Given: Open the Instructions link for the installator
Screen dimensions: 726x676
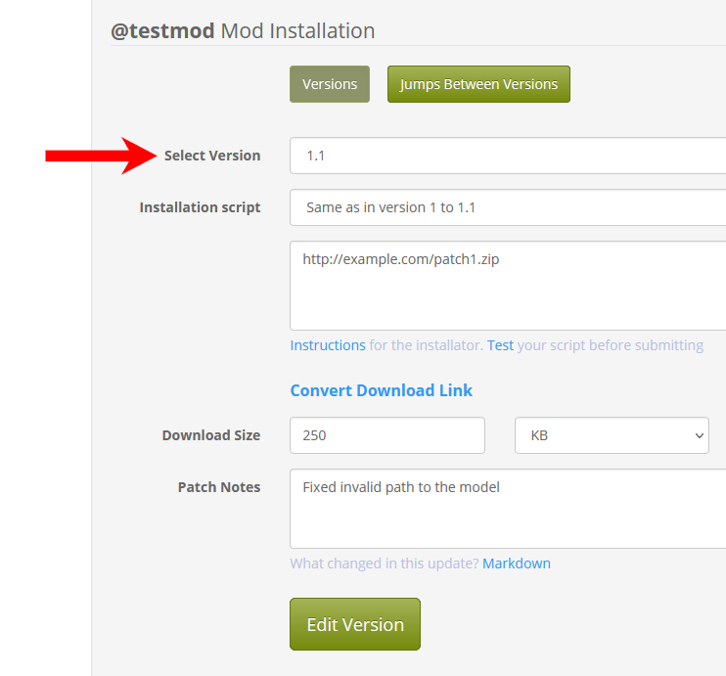Looking at the screenshot, I should 328,345.
